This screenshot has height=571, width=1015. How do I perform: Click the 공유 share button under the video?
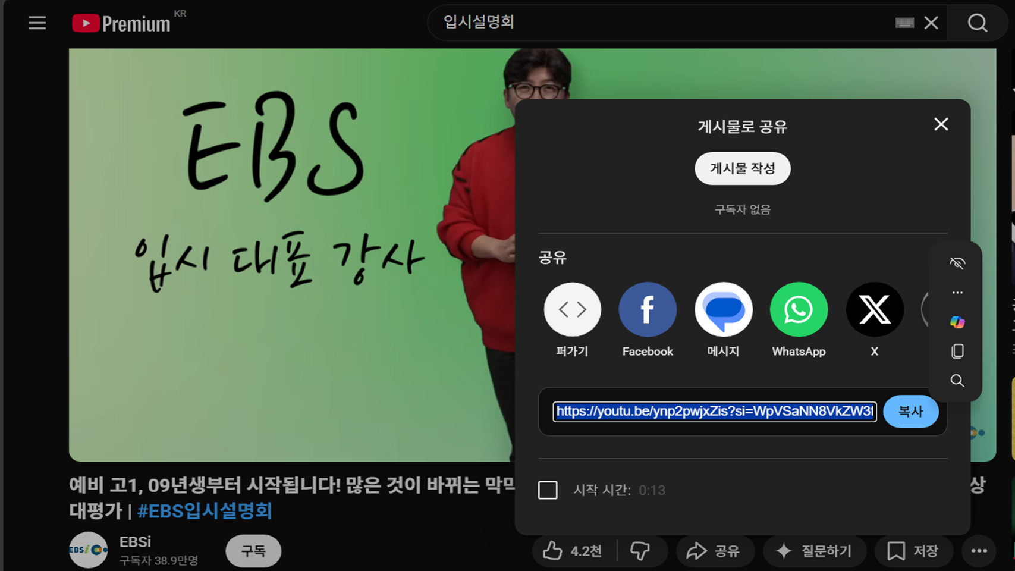coord(715,551)
